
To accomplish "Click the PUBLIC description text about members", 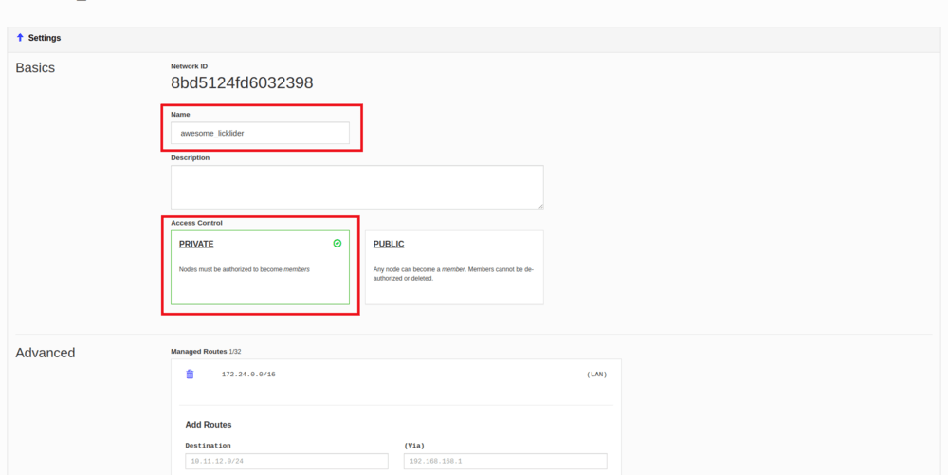I will 453,273.
